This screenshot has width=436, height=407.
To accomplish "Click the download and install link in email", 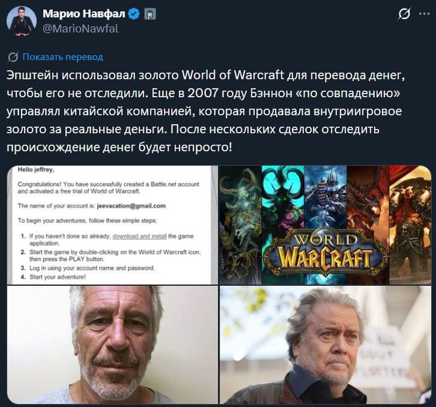I will [x=140, y=237].
